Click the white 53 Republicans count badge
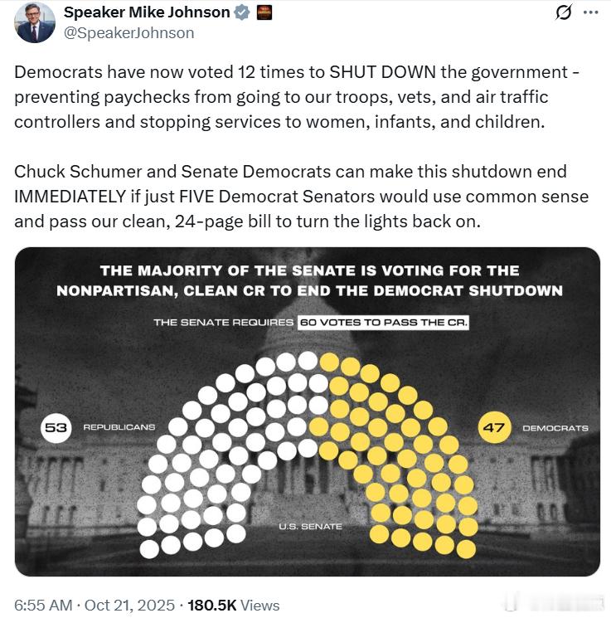Image resolution: width=611 pixels, height=618 pixels. pos(57,427)
